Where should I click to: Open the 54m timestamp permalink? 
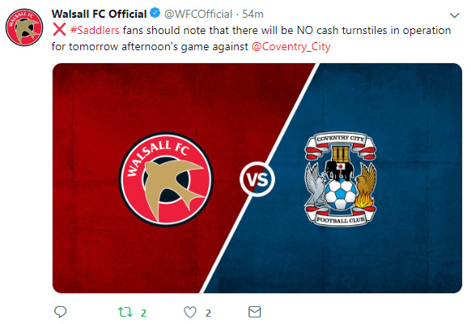point(252,14)
